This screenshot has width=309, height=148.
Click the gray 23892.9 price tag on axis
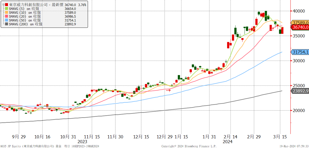tap(300, 91)
